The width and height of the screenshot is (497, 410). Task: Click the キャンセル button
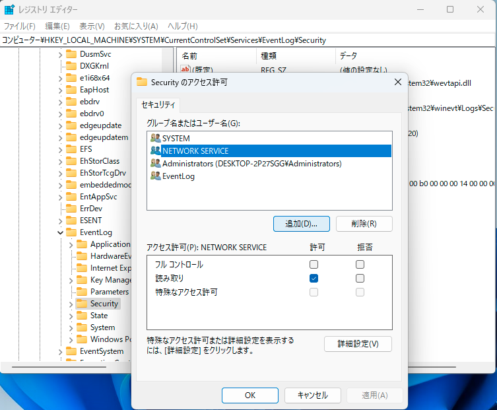click(312, 395)
